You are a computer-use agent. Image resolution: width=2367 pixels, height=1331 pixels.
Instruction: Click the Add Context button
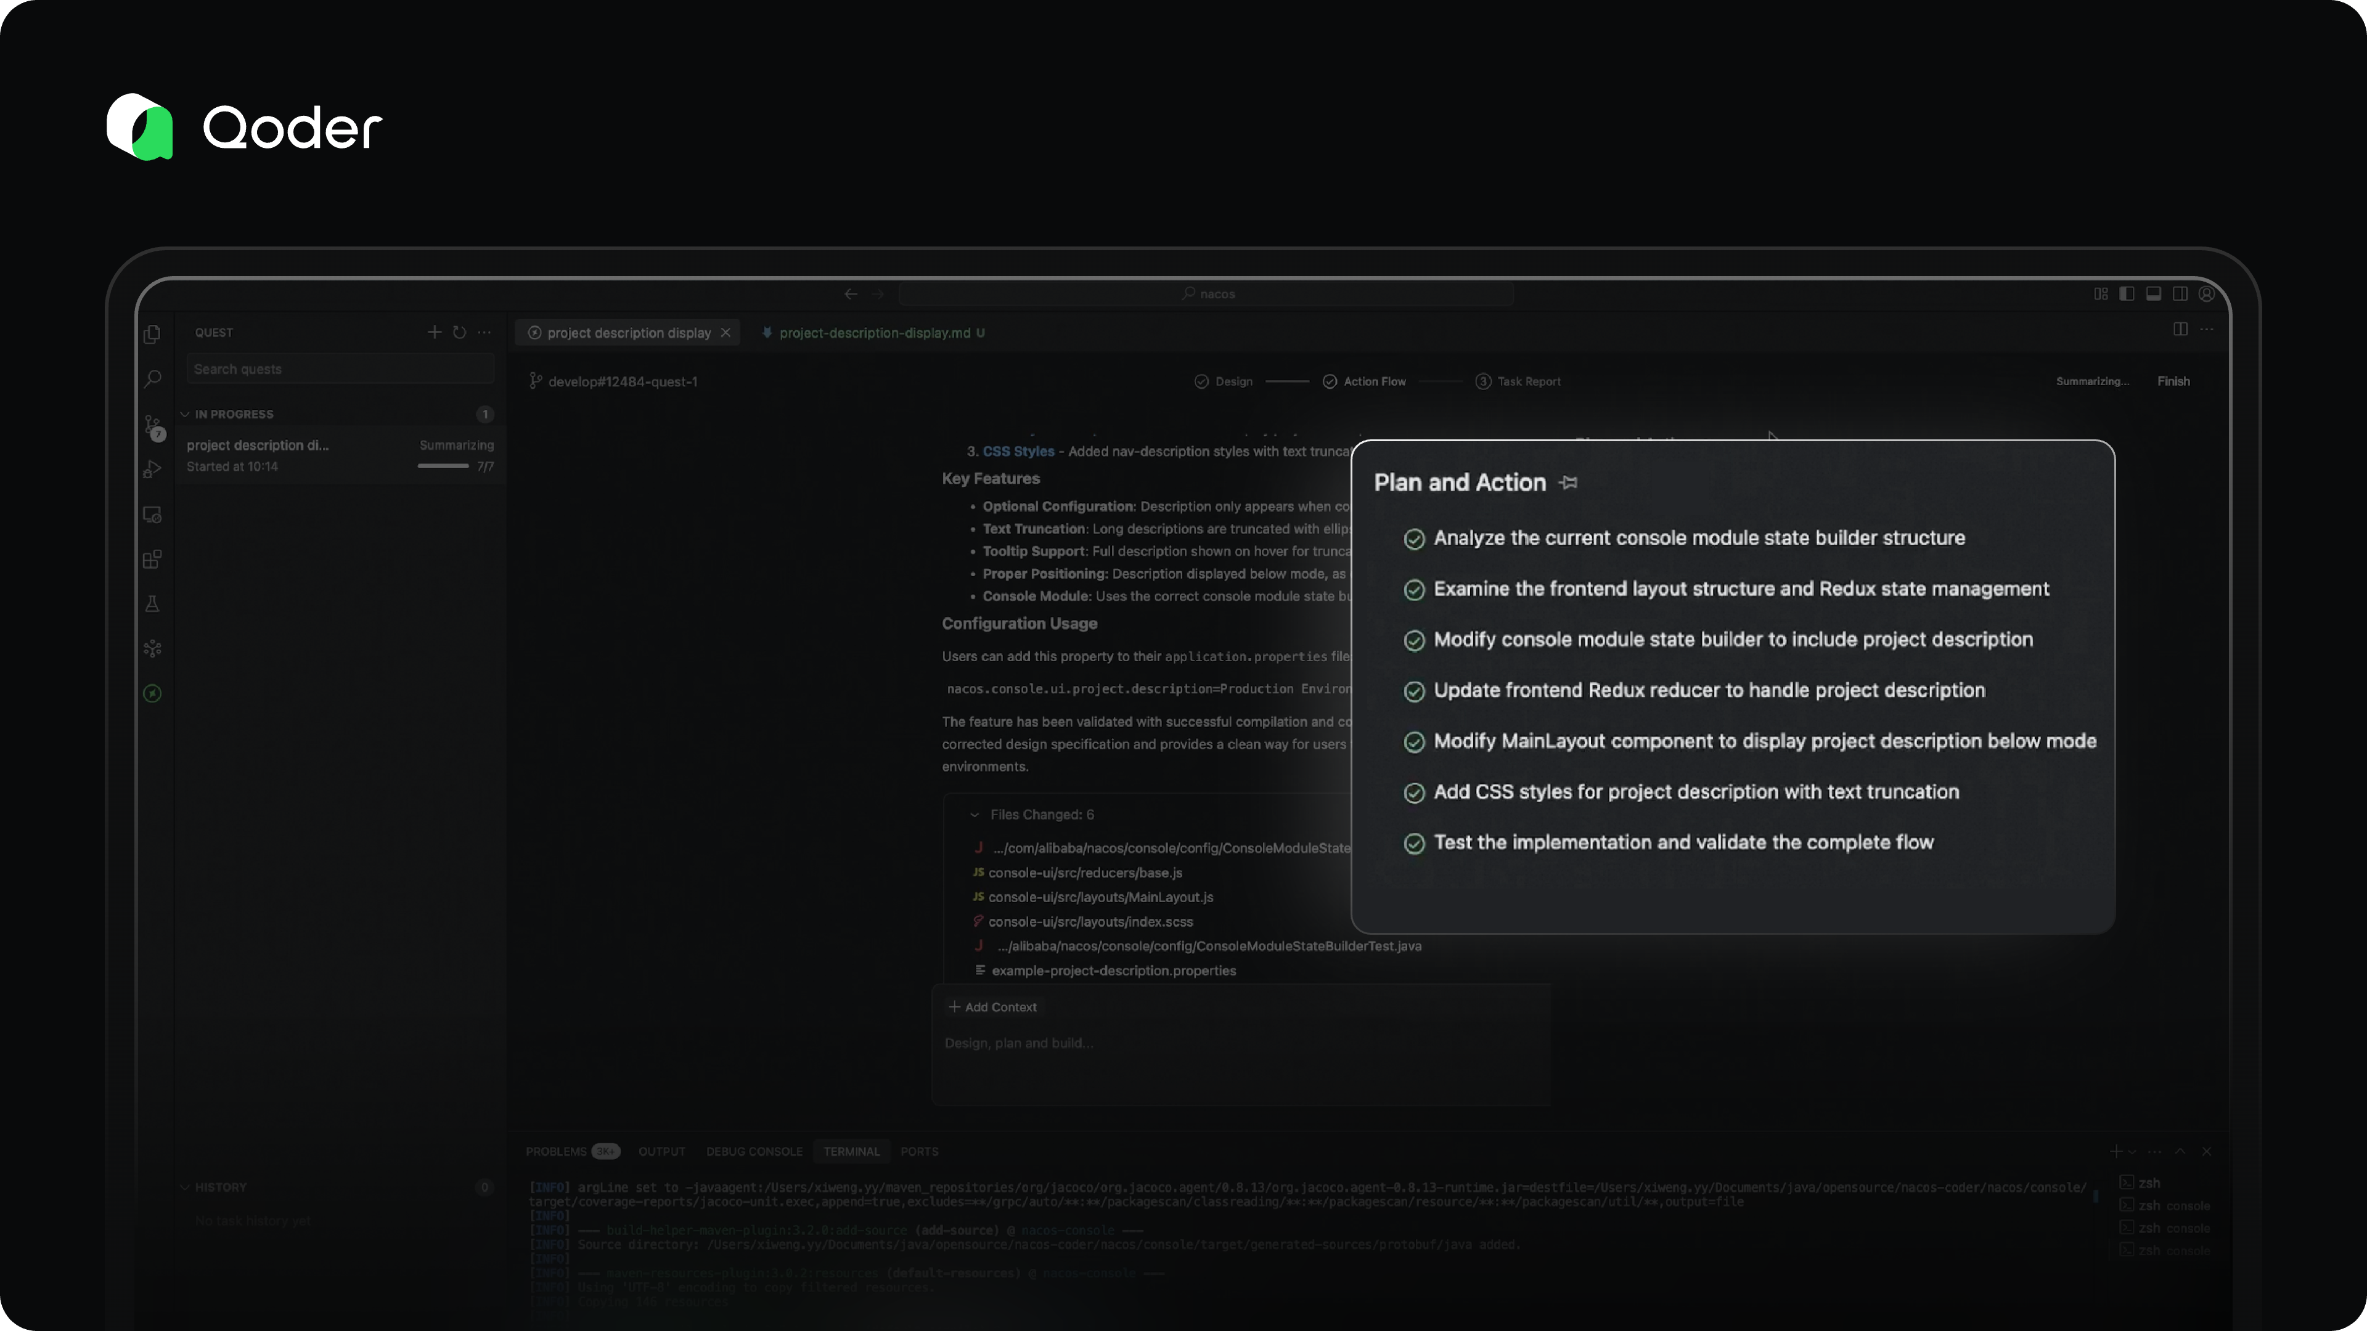coord(992,1007)
